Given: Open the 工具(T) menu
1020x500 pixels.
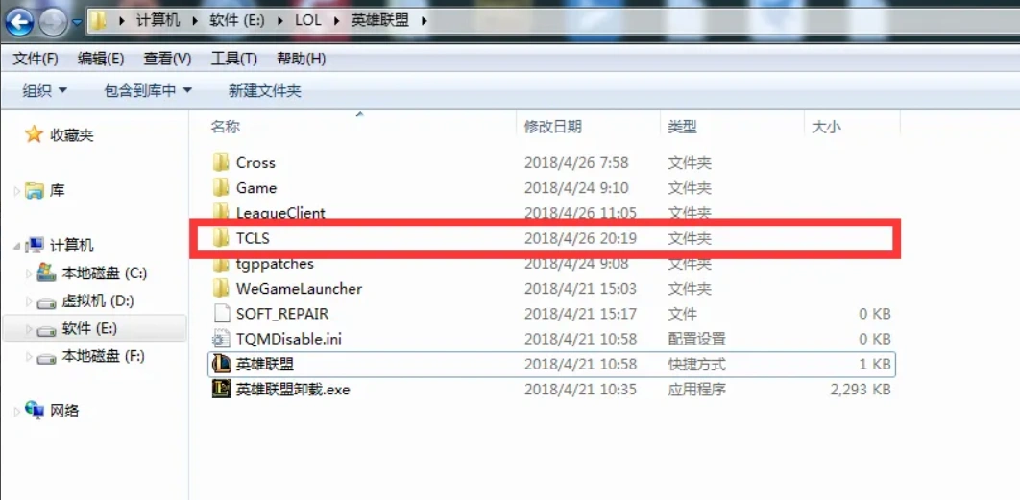Looking at the screenshot, I should [x=234, y=60].
